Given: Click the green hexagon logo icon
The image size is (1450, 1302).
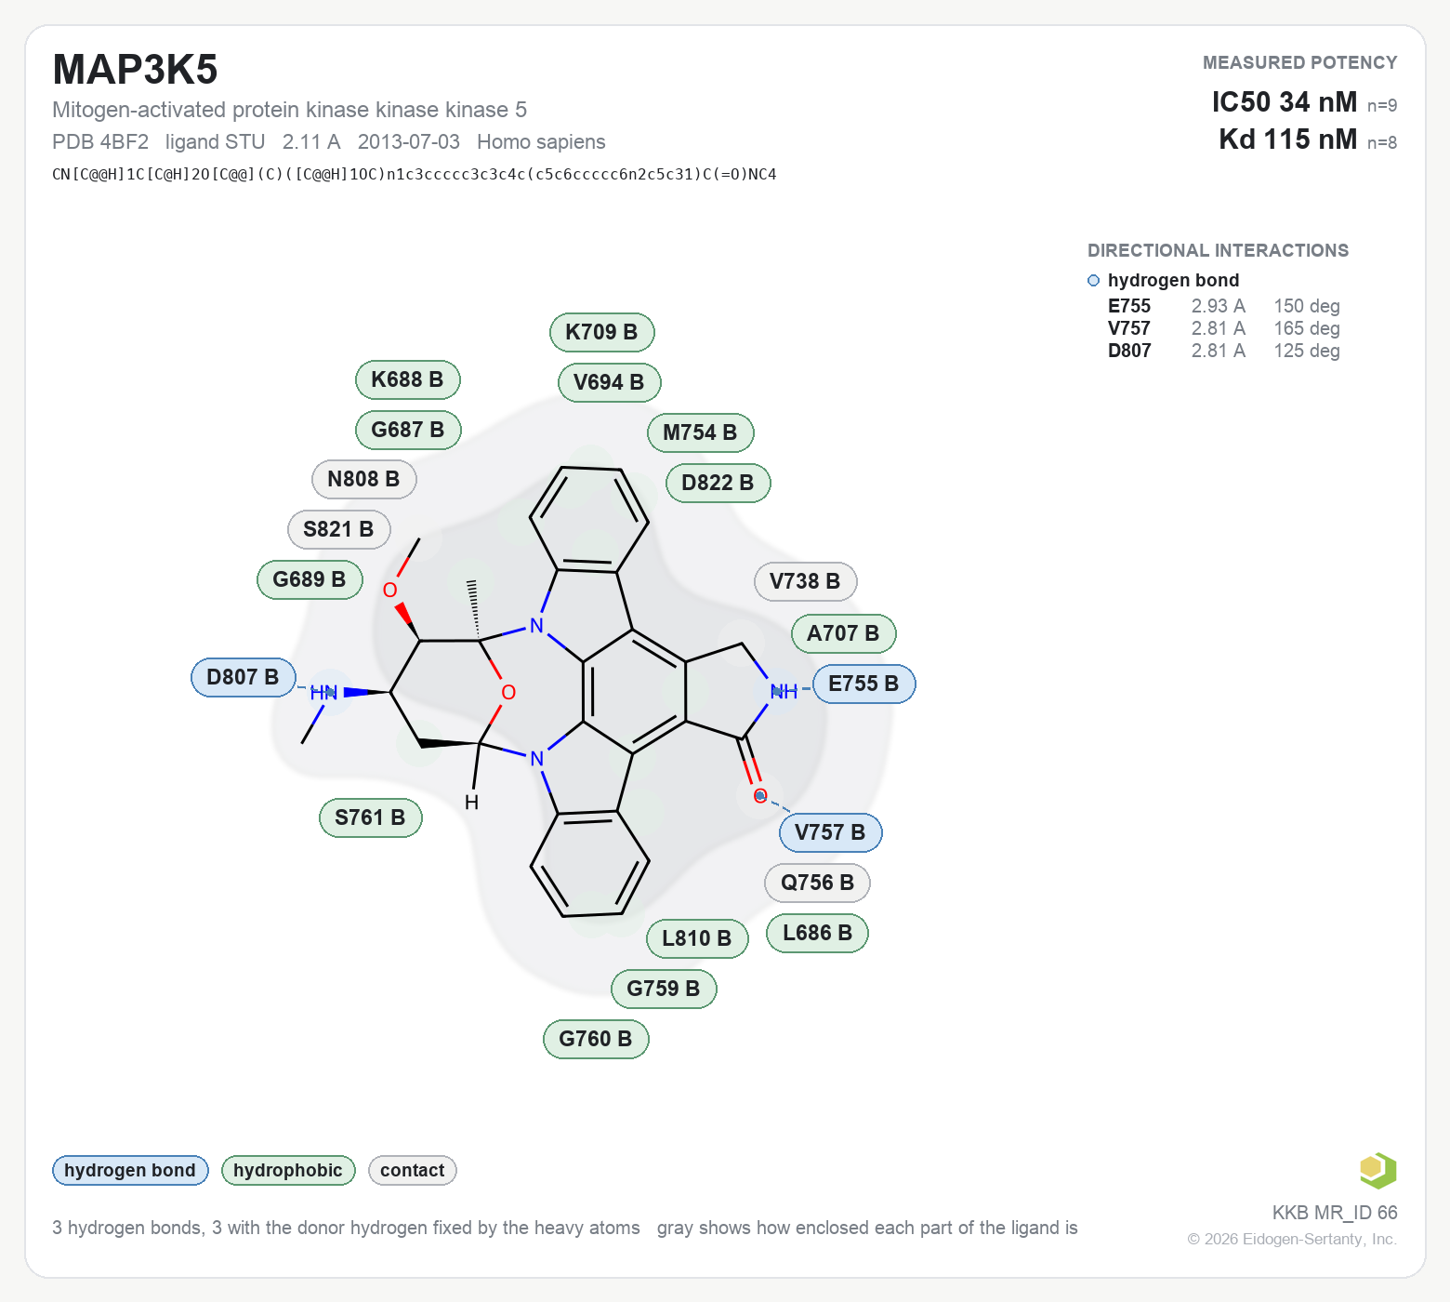Looking at the screenshot, I should point(1377,1170).
